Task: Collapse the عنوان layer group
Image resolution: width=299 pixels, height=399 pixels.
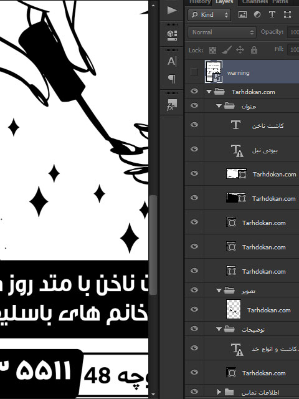Action: click(219, 106)
